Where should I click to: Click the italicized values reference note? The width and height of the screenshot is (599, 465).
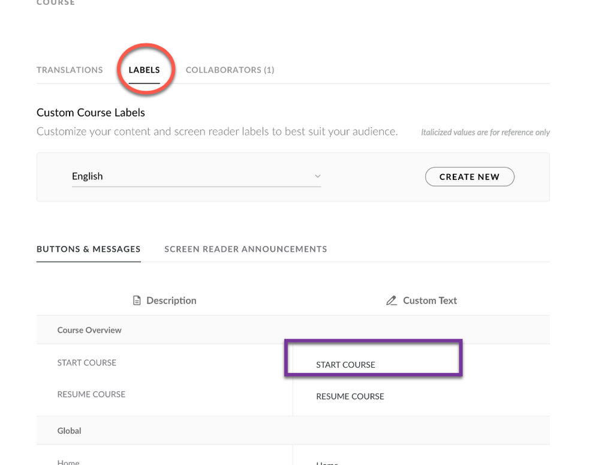(x=485, y=133)
